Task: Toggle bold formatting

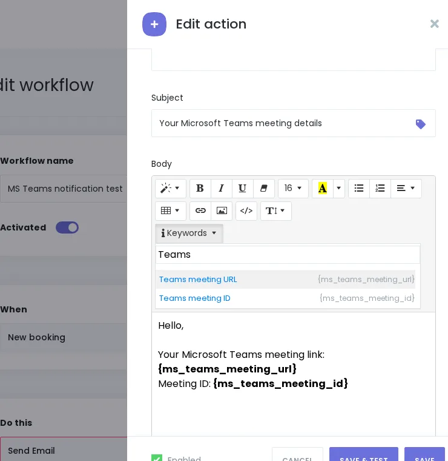Action: (200, 188)
